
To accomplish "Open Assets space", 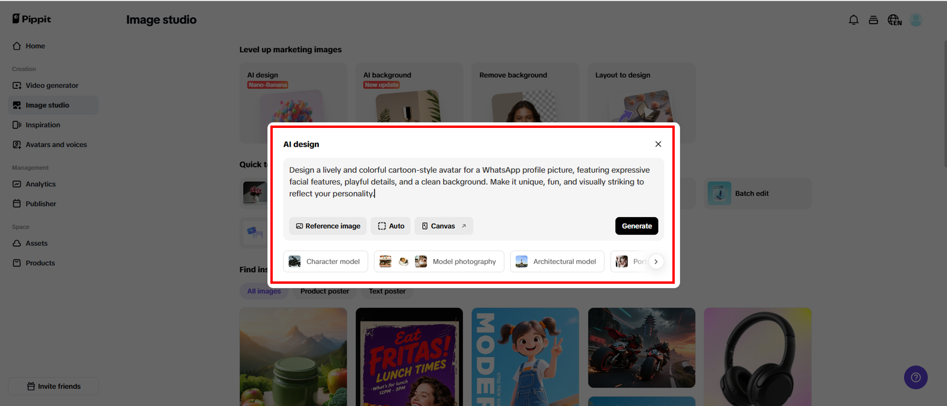I will pos(53,243).
